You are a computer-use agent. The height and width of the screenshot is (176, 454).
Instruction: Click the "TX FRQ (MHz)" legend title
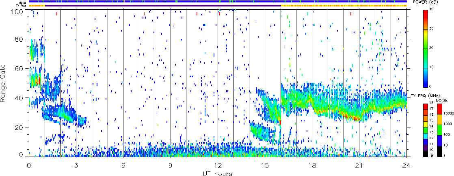425,95
